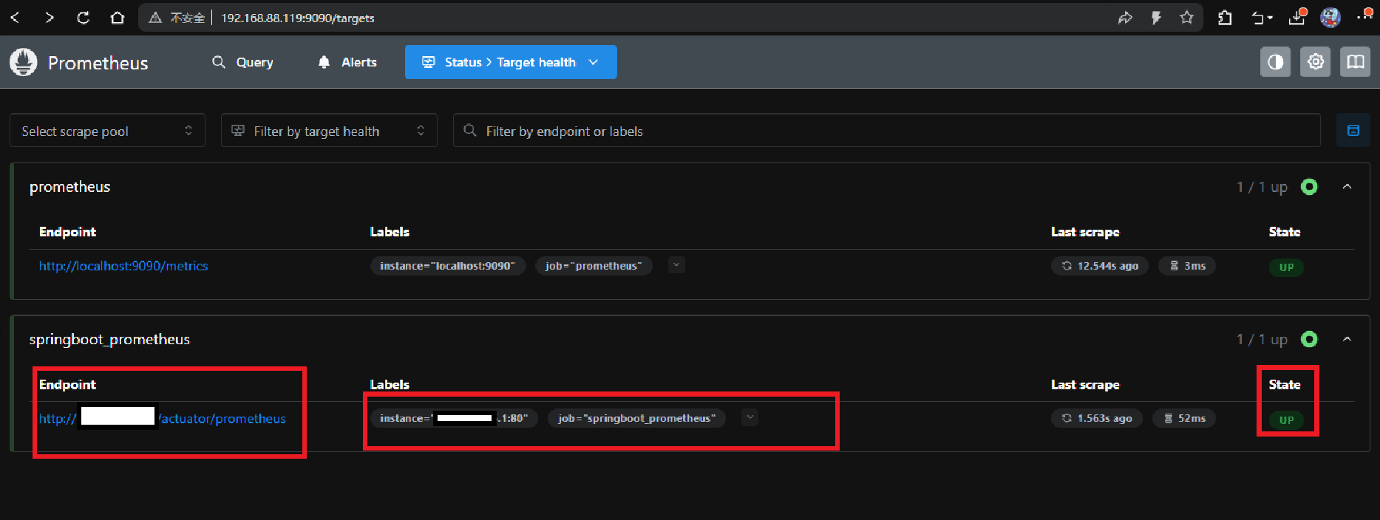Screen dimensions: 1380x520
Task: Focus the Filter by endpoint or labels field
Action: [x=887, y=131]
